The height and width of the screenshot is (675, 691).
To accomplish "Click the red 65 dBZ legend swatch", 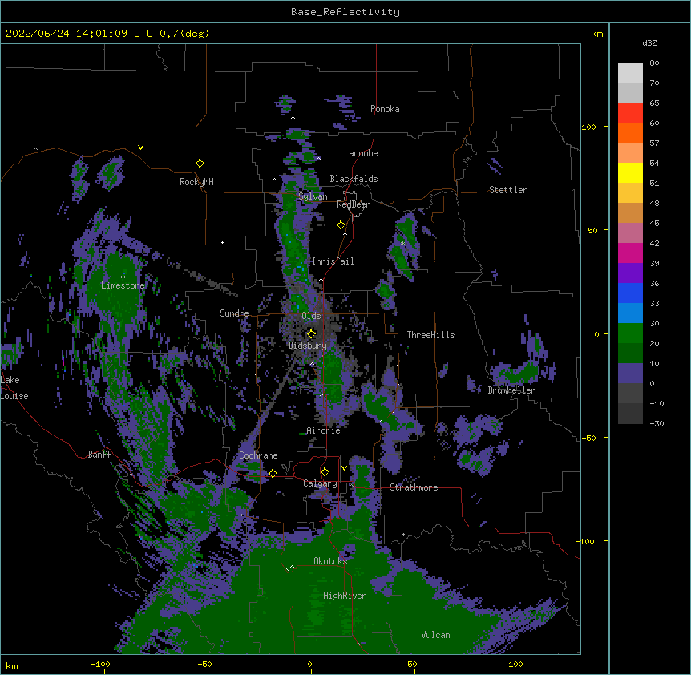I will 630,113.
